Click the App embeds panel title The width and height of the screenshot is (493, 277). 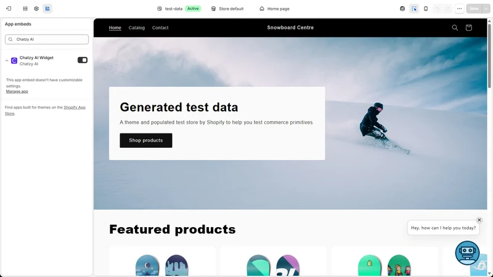coord(18,24)
